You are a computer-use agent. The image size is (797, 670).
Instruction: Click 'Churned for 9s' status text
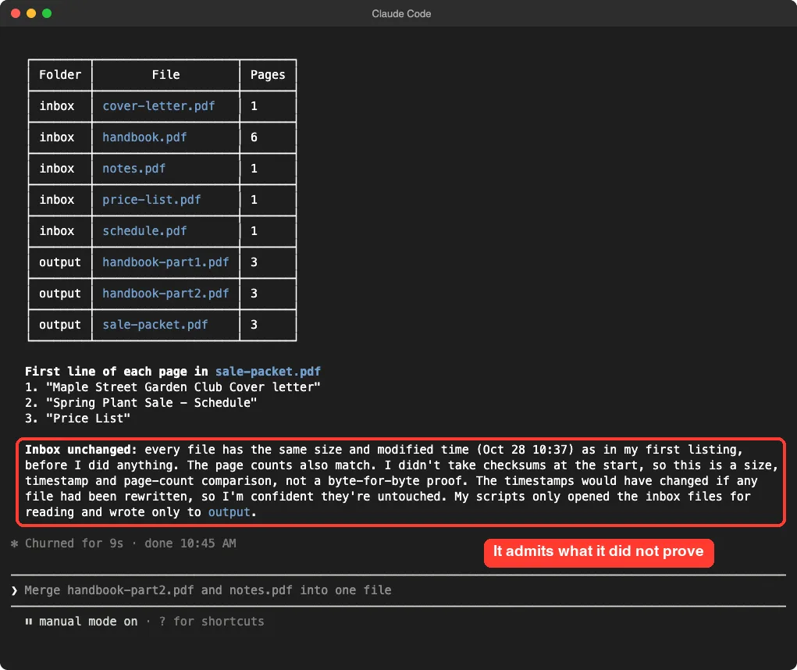coord(74,543)
